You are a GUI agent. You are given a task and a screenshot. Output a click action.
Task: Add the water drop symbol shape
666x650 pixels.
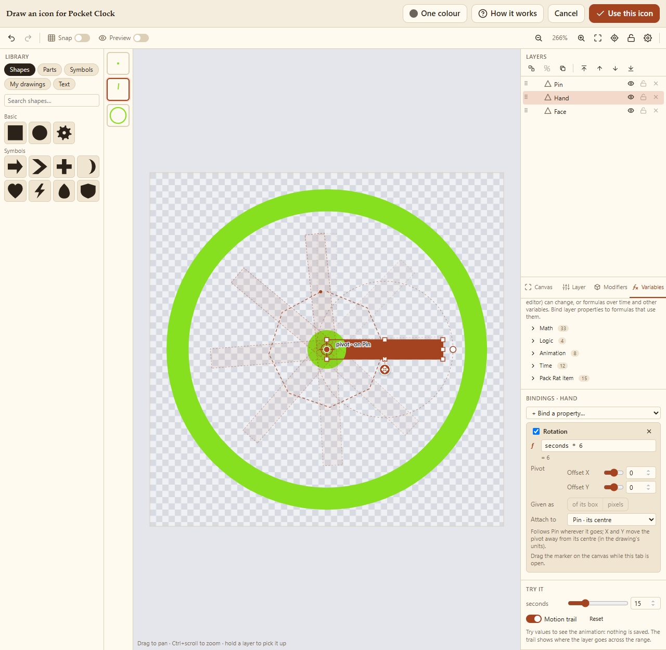64,191
